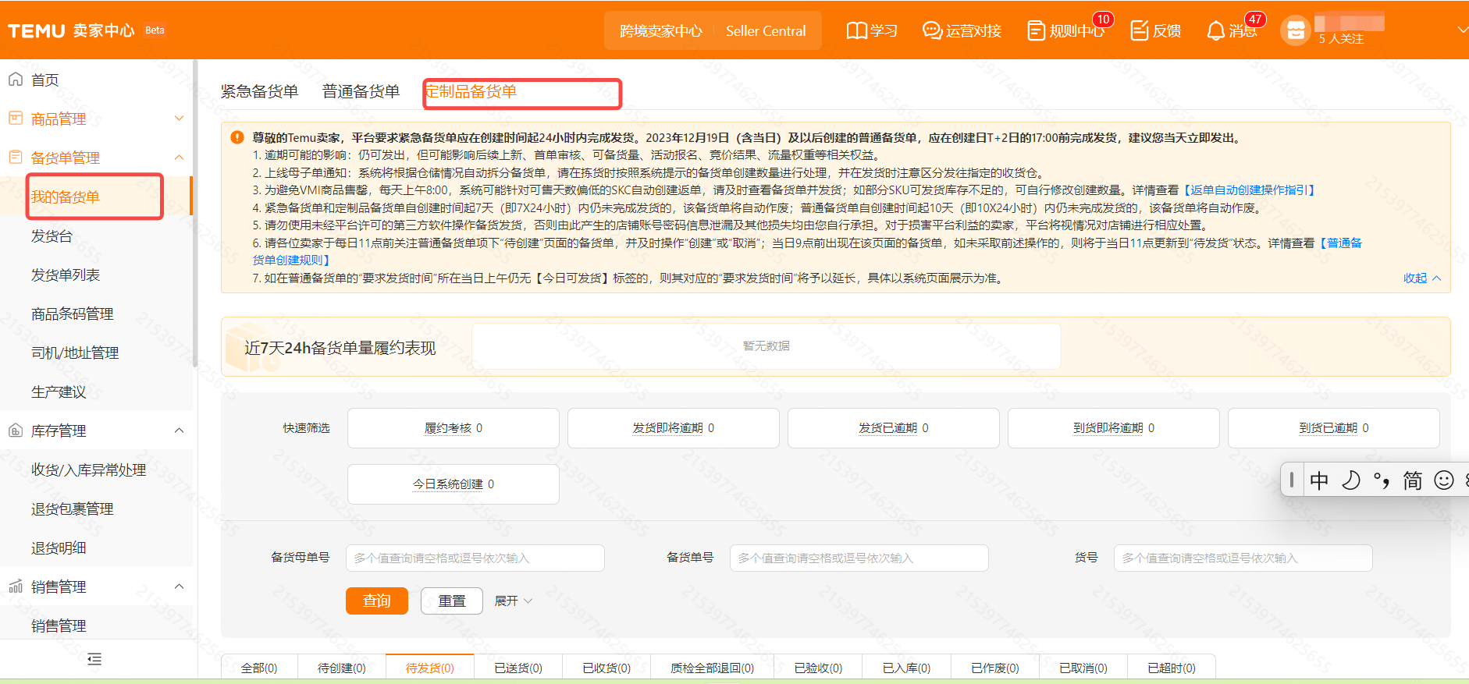
Task: Switch input method 中 mode
Action: point(1319,480)
